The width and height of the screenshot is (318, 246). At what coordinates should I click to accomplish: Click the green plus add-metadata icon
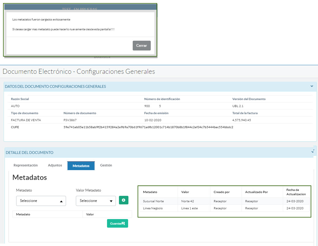point(124,200)
